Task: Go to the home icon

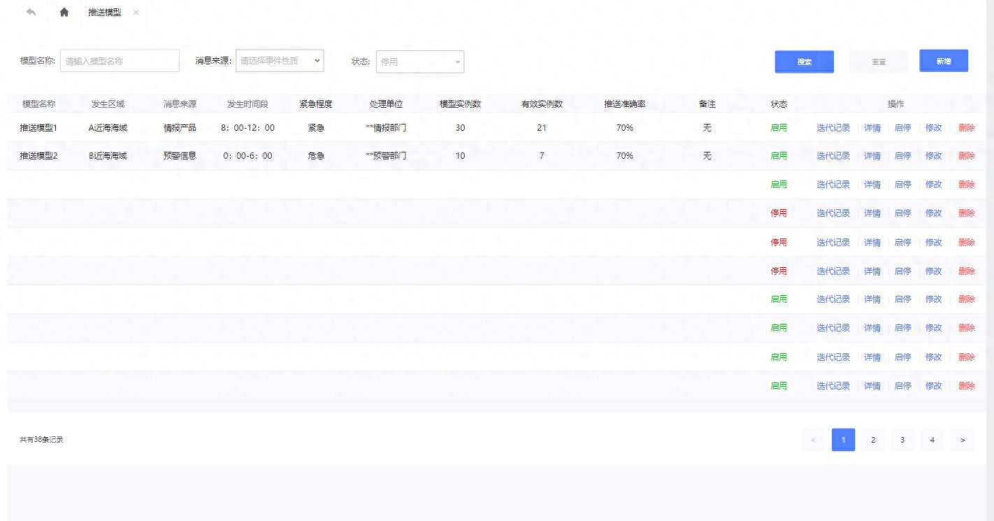Action: click(x=64, y=13)
